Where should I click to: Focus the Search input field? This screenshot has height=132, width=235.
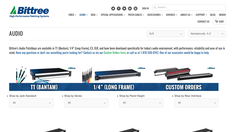(x=189, y=7)
